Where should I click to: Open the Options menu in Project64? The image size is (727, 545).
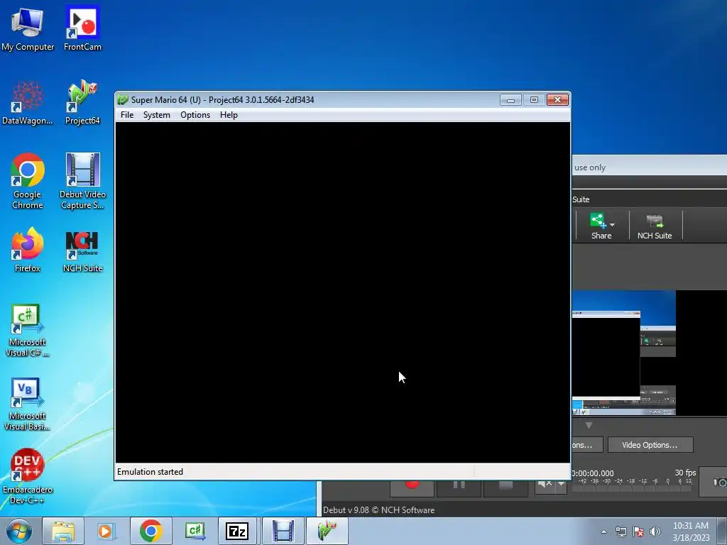coord(195,115)
